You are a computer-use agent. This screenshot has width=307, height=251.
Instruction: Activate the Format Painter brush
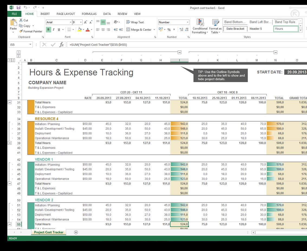(x=31, y=31)
